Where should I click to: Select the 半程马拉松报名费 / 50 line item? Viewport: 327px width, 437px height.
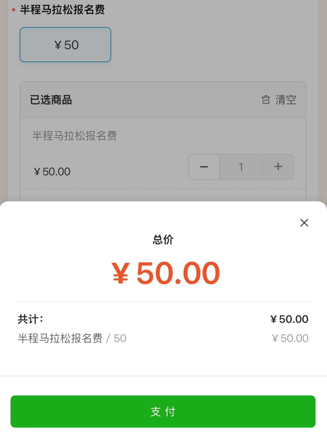[x=72, y=338]
